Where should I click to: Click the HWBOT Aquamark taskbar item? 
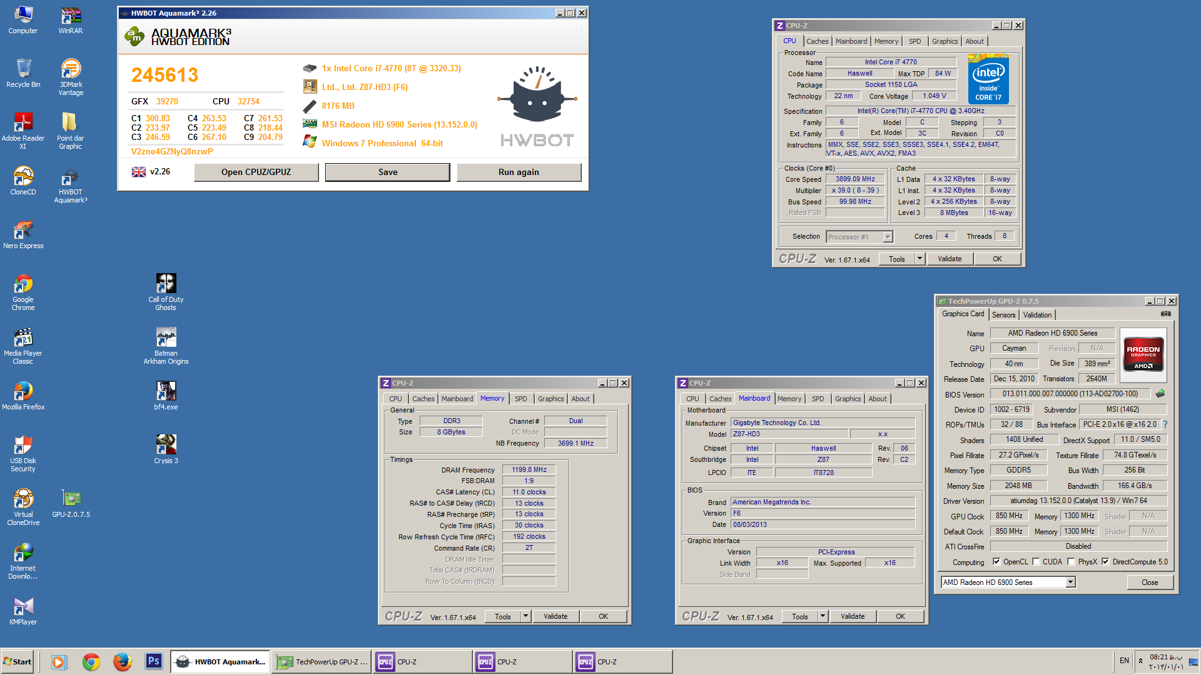[220, 661]
